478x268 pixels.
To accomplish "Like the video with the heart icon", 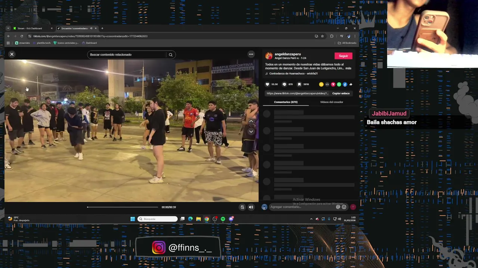I will 267,84.
